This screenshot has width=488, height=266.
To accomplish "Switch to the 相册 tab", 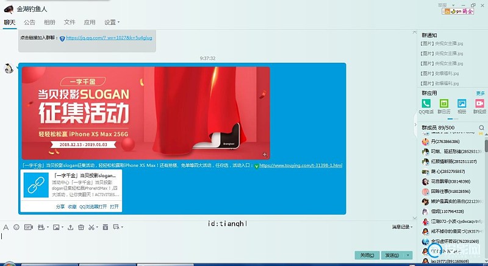I will pyautogui.click(x=49, y=23).
